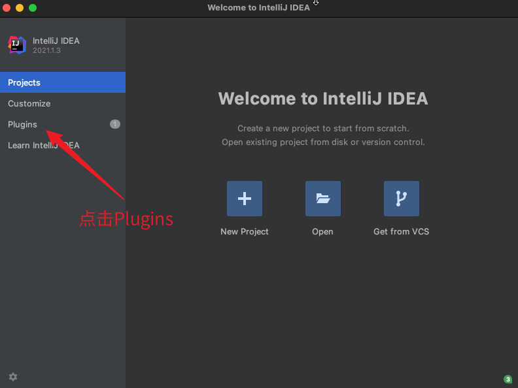This screenshot has width=518, height=388.
Task: Switch to the Customize tab
Action: point(29,103)
